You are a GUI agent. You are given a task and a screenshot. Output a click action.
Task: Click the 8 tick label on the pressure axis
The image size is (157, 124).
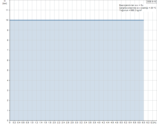(x=8, y=40)
